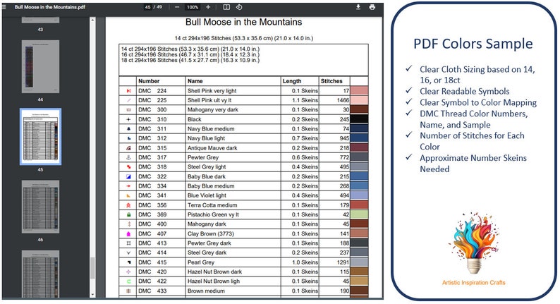Click the Black color swatch
The width and height of the screenshot is (560, 304).
click(359, 119)
